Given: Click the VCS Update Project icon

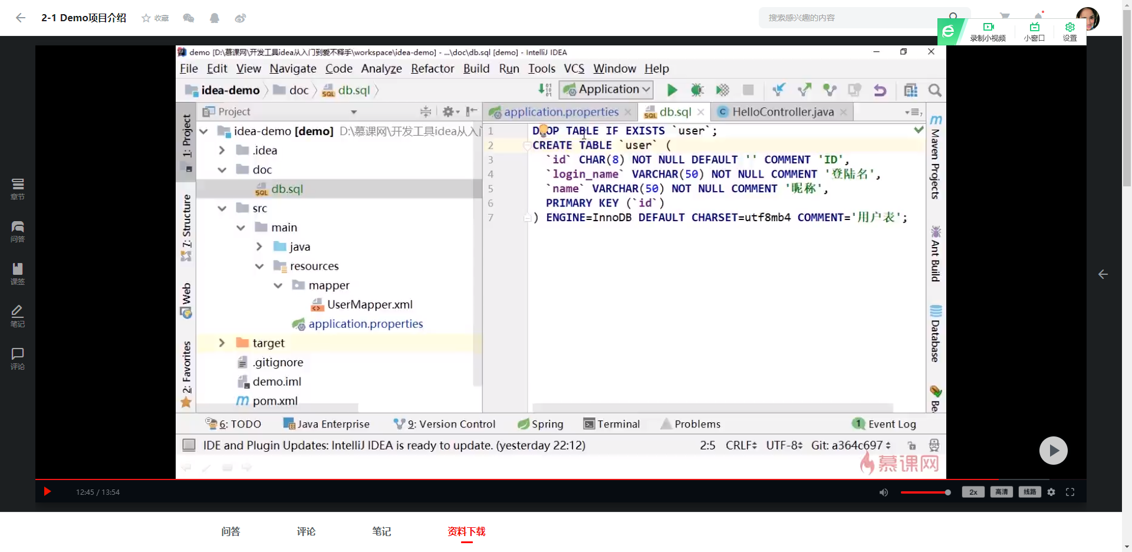Looking at the screenshot, I should (779, 90).
